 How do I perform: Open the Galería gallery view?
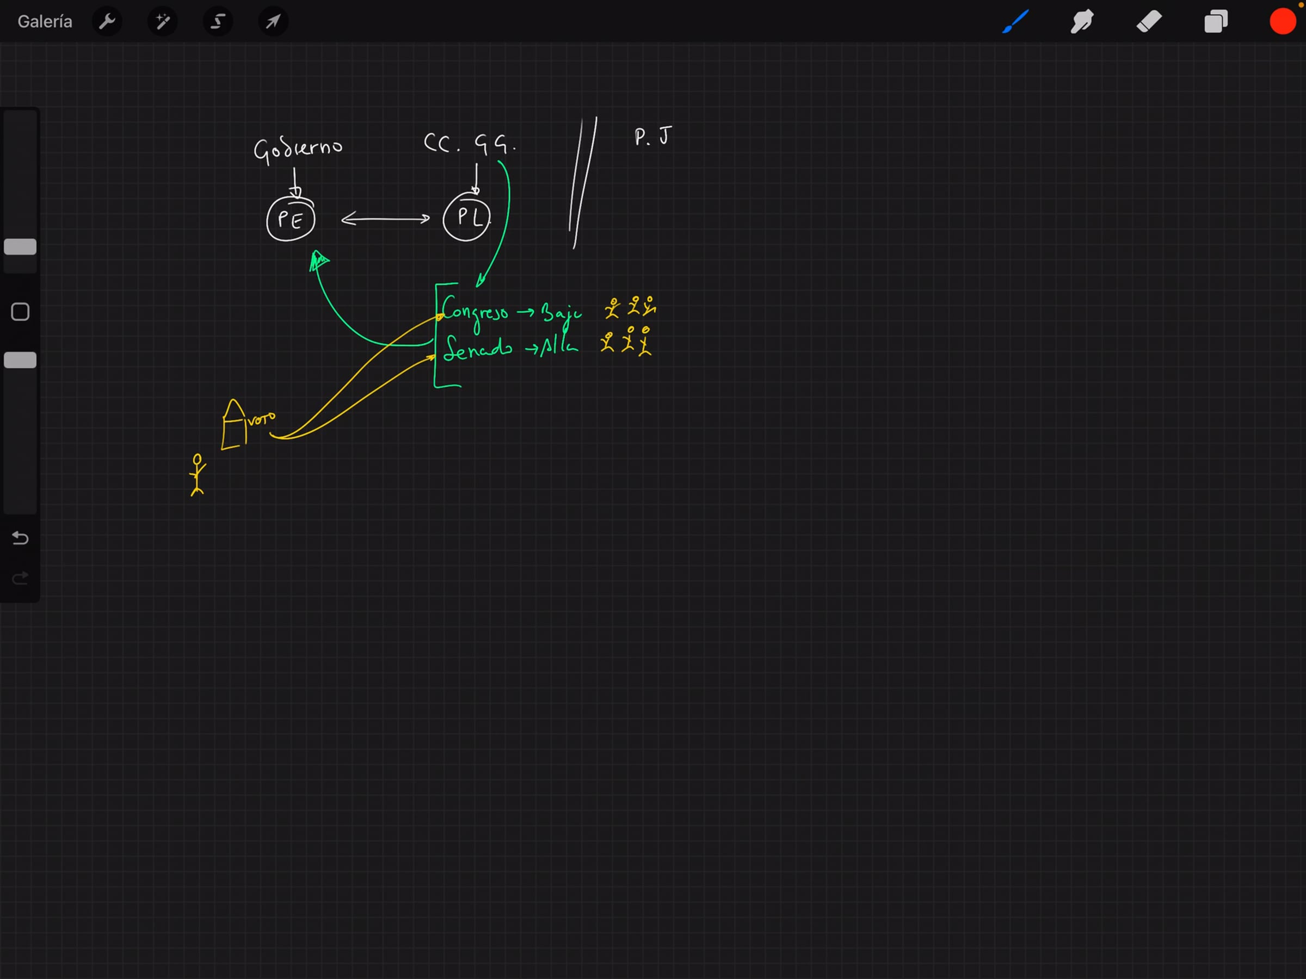pos(45,22)
